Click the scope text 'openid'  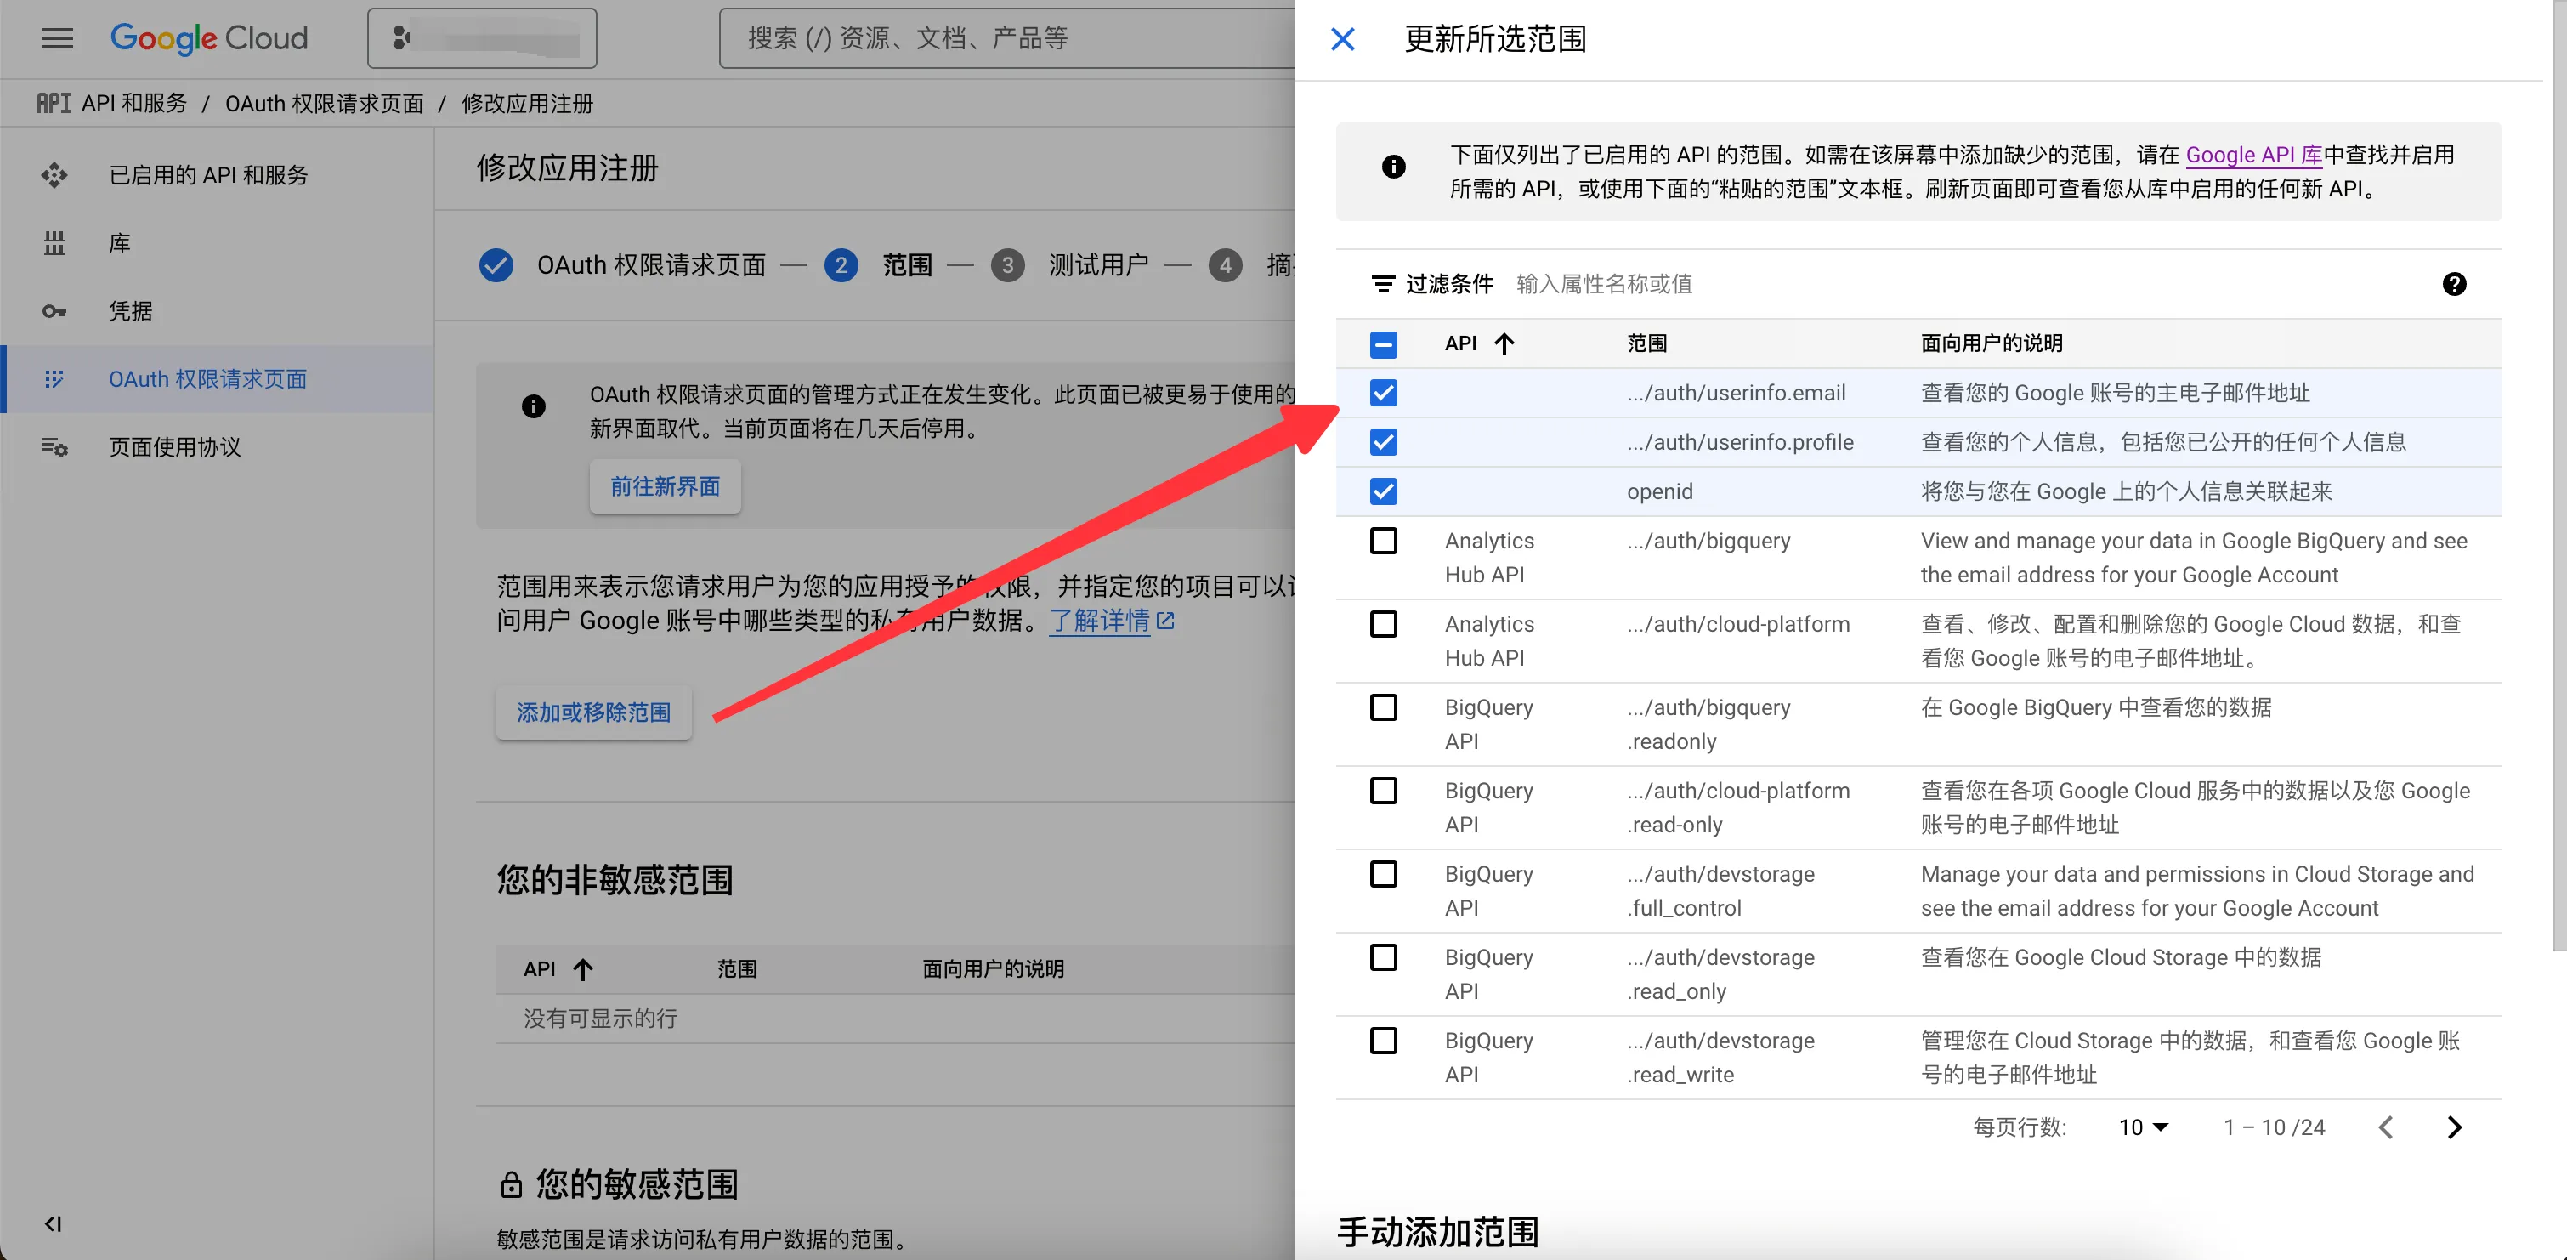coord(1659,491)
